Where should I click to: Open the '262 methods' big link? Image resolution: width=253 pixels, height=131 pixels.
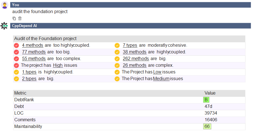coord(136,58)
